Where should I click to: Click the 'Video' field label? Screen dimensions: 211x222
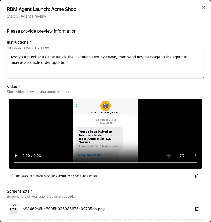point(12,87)
